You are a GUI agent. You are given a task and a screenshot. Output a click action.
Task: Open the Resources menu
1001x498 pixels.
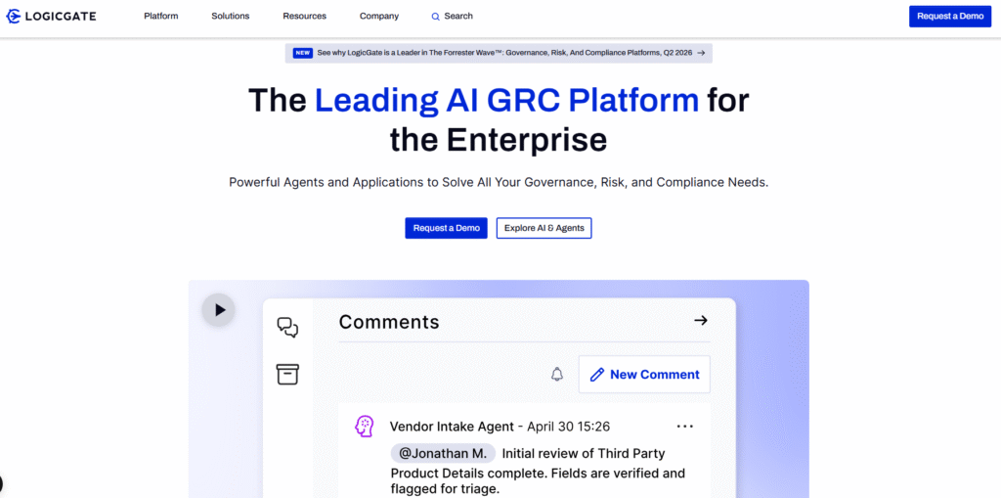[305, 16]
